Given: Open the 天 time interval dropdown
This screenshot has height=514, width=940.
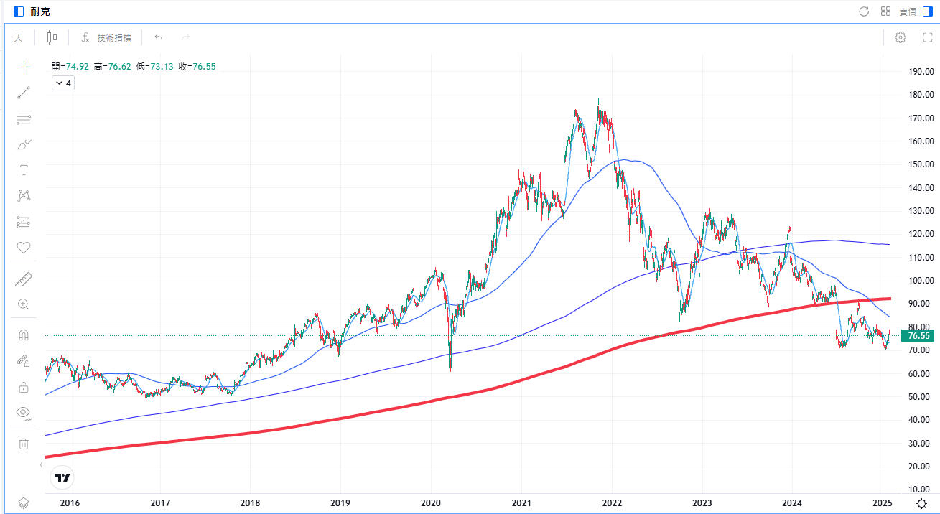Looking at the screenshot, I should coord(19,37).
